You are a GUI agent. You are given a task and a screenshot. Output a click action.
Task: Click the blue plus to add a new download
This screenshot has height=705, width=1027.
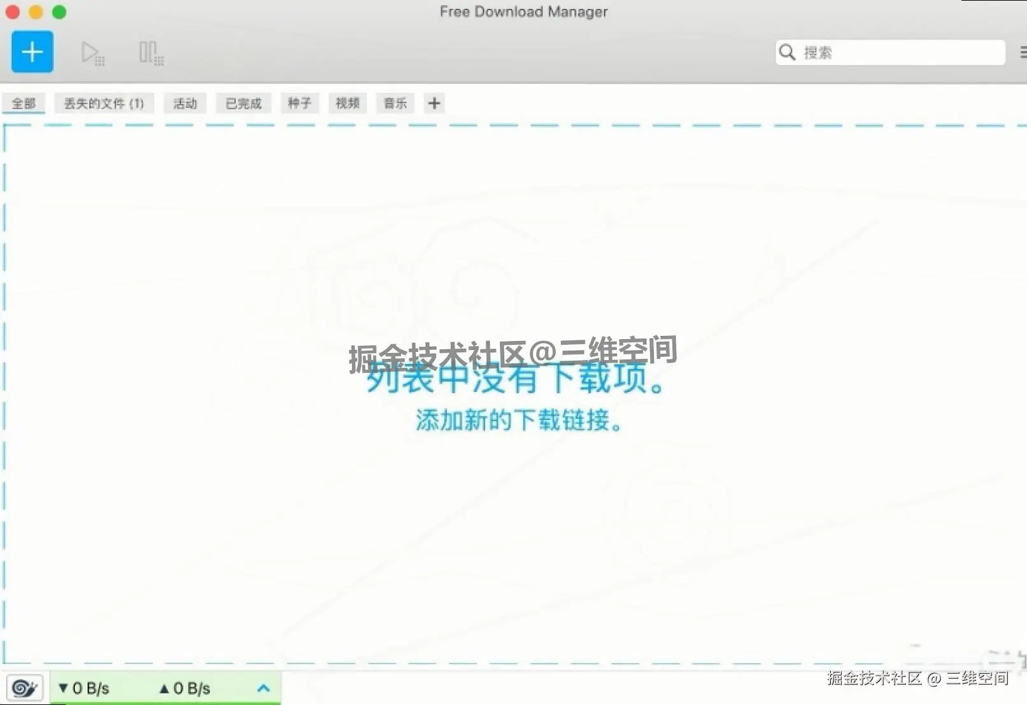(x=31, y=52)
